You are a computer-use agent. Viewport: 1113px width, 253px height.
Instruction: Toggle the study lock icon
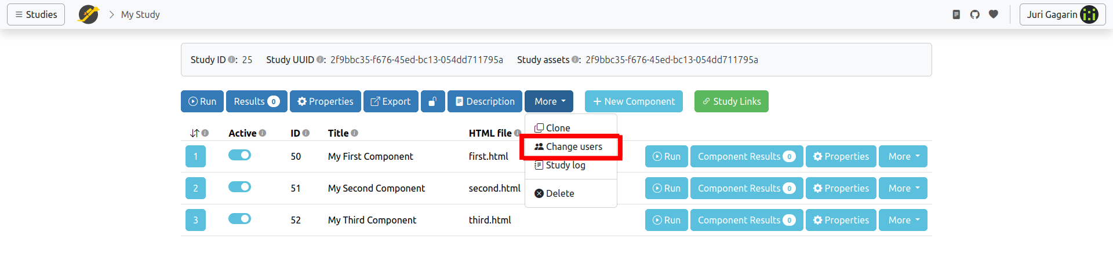pos(433,101)
